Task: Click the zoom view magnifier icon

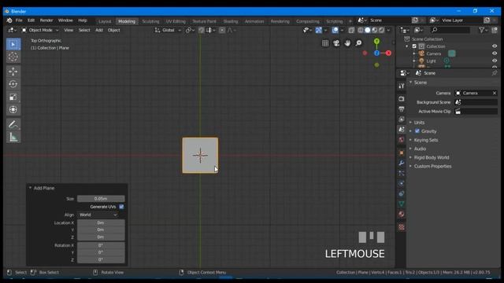Action: 358,43
